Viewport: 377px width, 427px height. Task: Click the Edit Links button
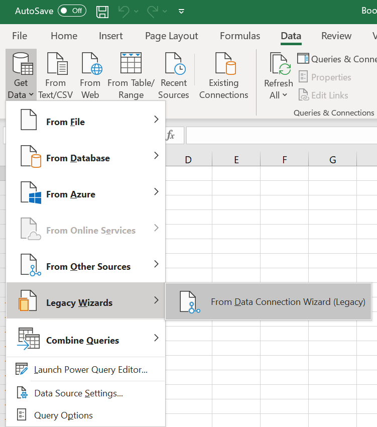(323, 95)
